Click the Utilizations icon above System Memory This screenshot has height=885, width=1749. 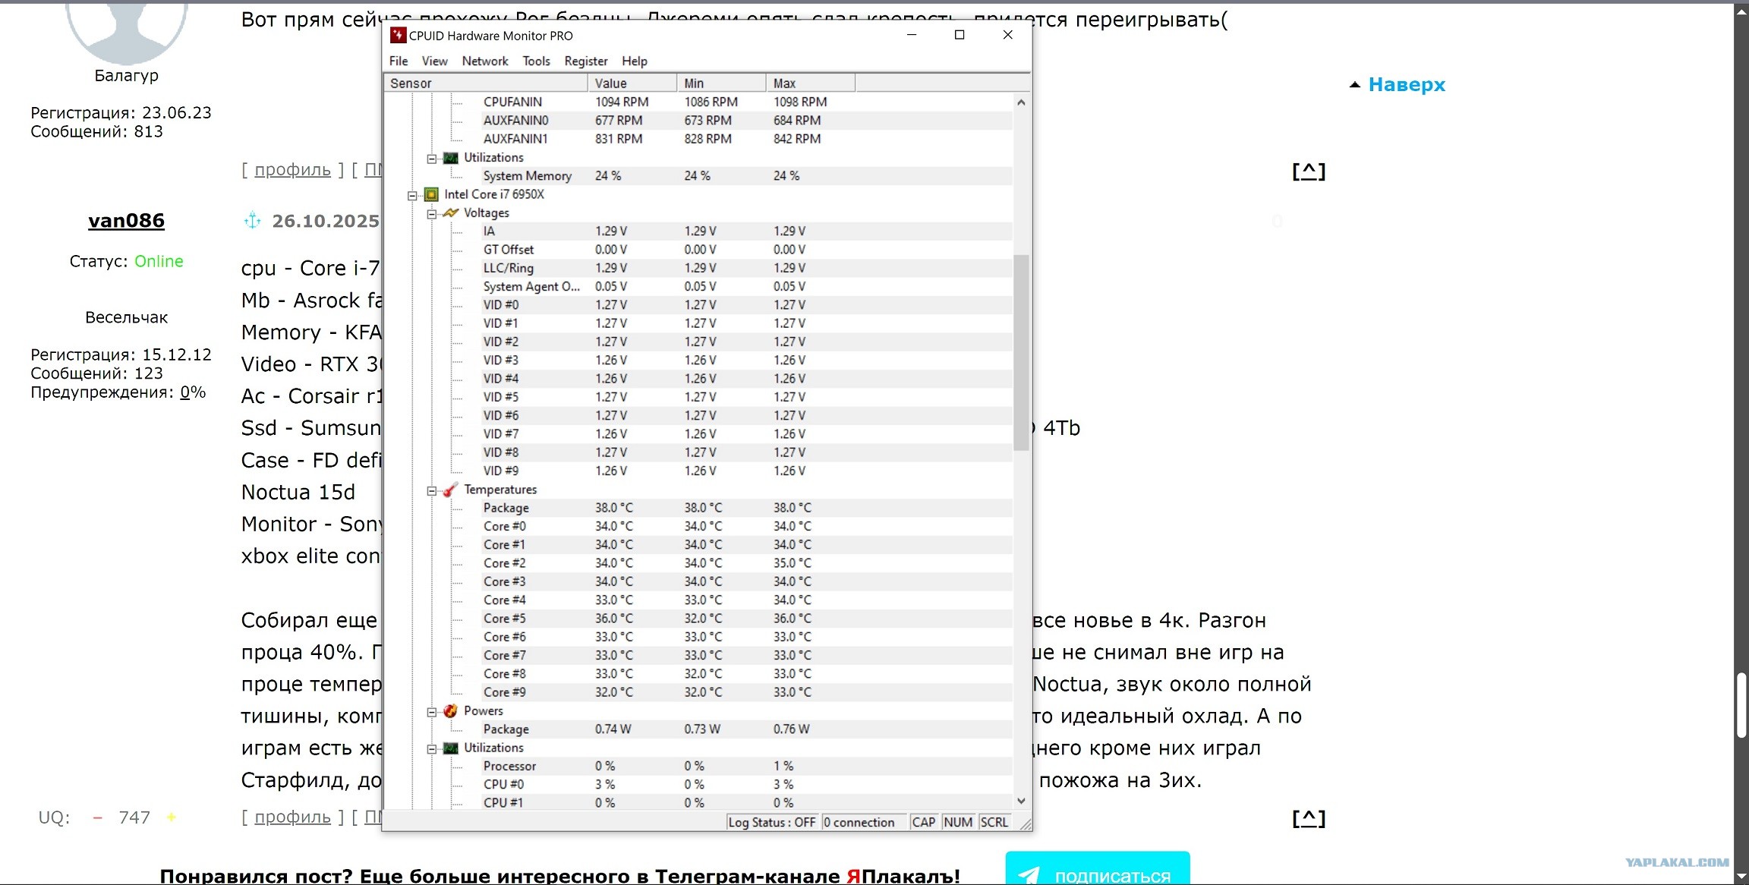(451, 158)
